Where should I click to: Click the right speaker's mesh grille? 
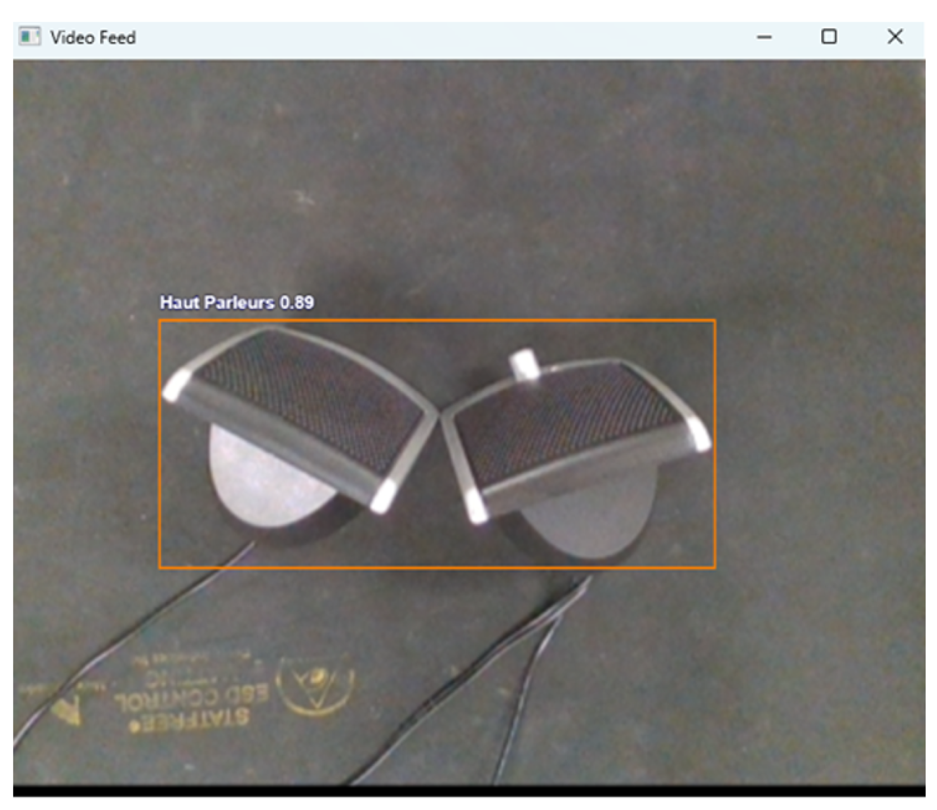coord(567,423)
